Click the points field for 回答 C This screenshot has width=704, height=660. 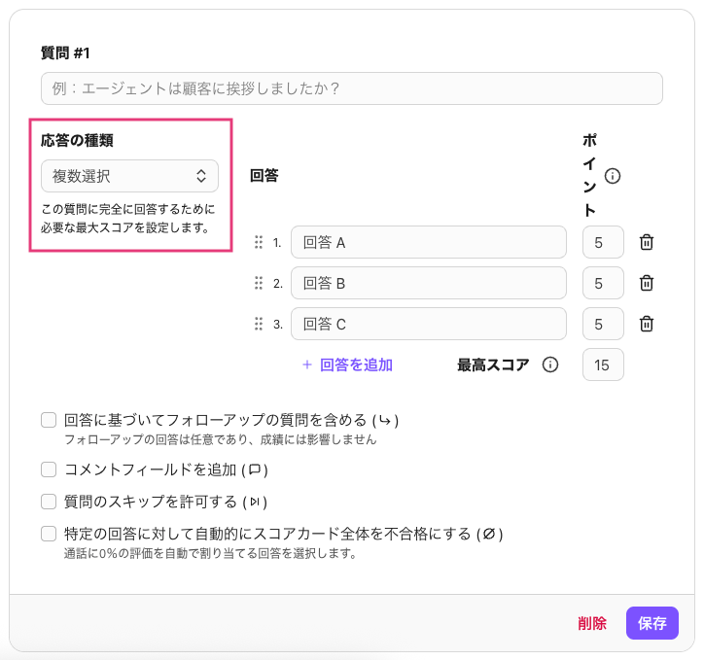603,324
